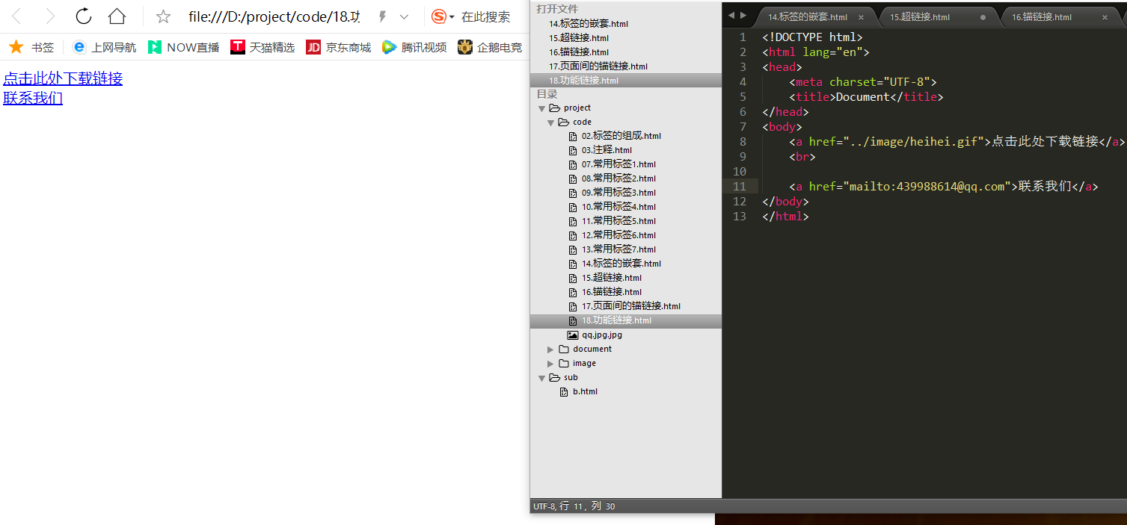Open 08.常用标签2.html in sidebar tree
1127x525 pixels.
click(x=618, y=178)
